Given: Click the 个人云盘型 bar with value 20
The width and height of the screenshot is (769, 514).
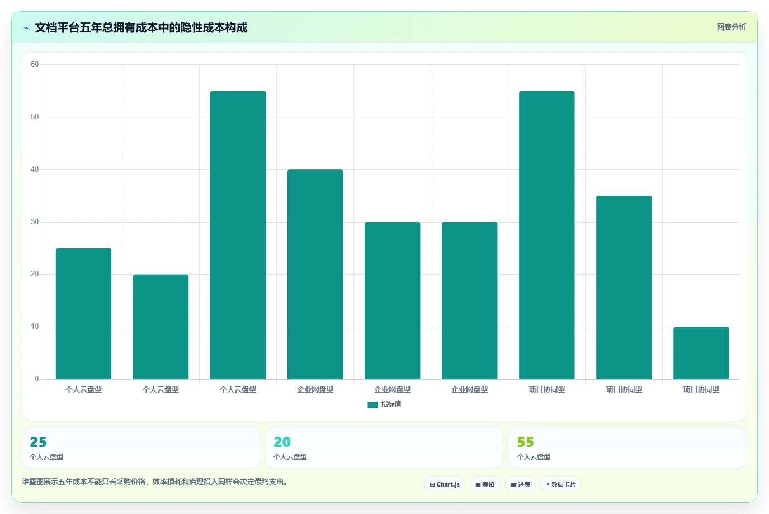Looking at the screenshot, I should click(161, 327).
